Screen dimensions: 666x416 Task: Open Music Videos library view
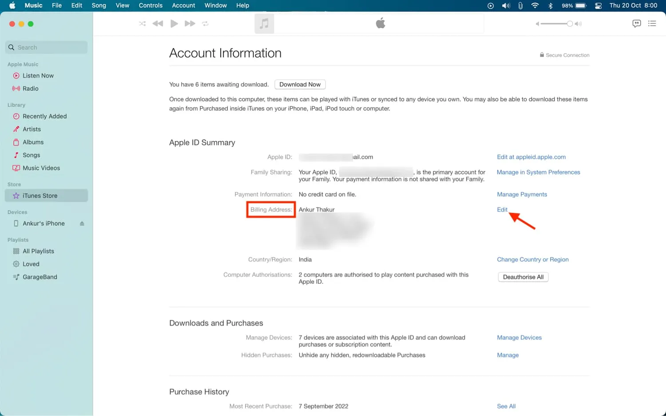click(47, 168)
